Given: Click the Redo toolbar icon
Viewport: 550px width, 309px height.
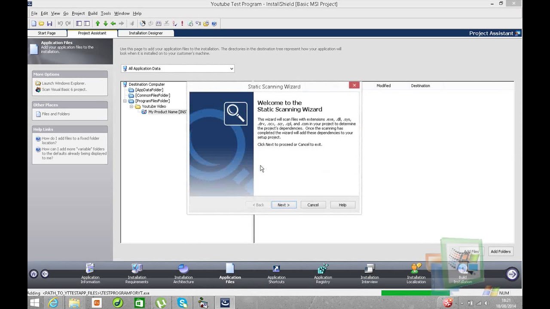Looking at the screenshot, I should 68,24.
